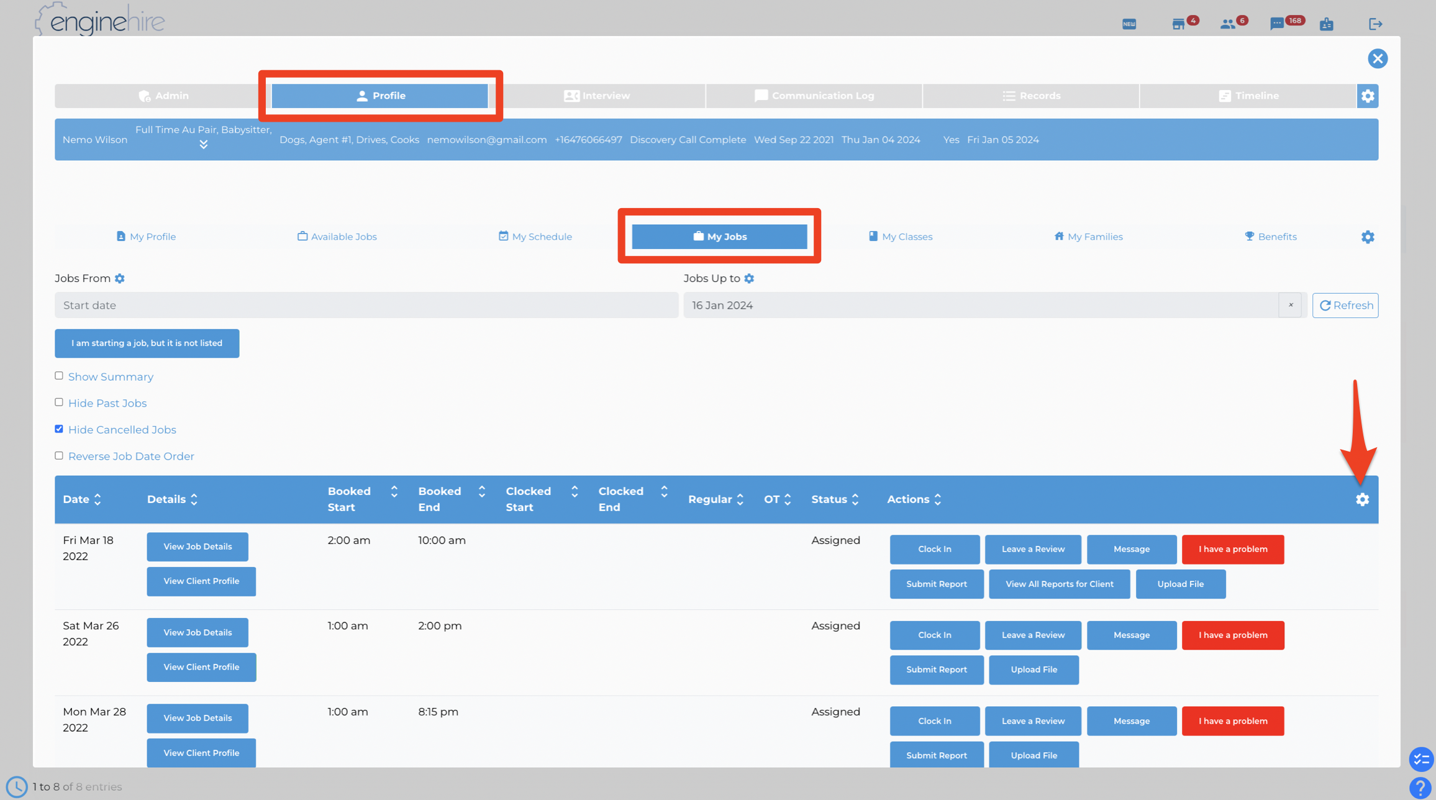Click the Refresh button
The height and width of the screenshot is (800, 1436).
[1345, 306]
